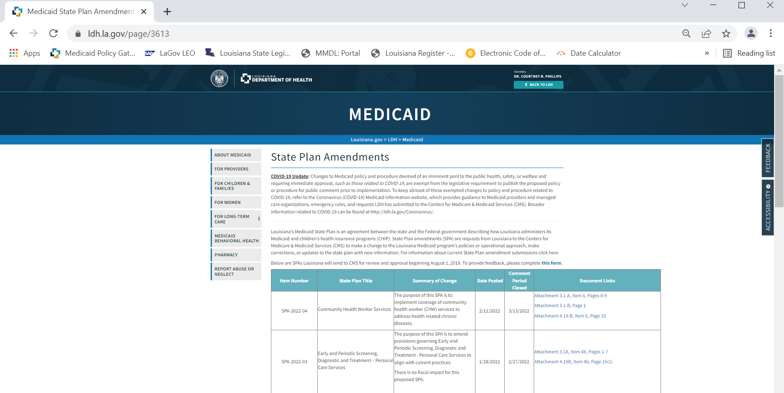Screen dimensions: 784x393
Task: Select the SPA-2022-04 item number cell
Action: pos(294,311)
